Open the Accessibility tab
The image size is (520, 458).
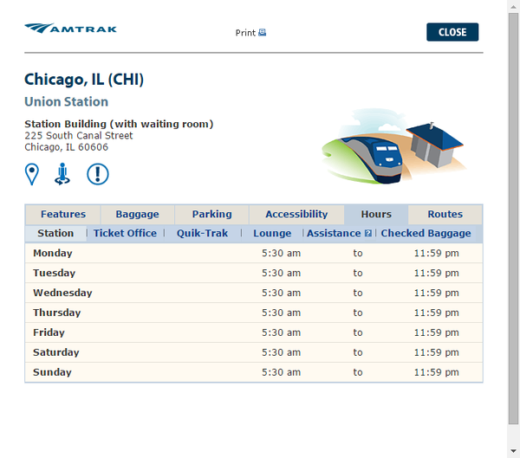[x=296, y=215]
